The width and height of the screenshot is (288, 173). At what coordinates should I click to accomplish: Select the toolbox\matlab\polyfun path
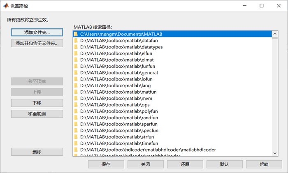click(x=172, y=111)
